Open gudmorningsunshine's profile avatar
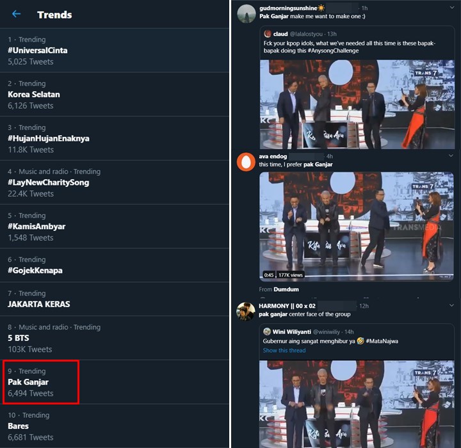 pos(246,13)
